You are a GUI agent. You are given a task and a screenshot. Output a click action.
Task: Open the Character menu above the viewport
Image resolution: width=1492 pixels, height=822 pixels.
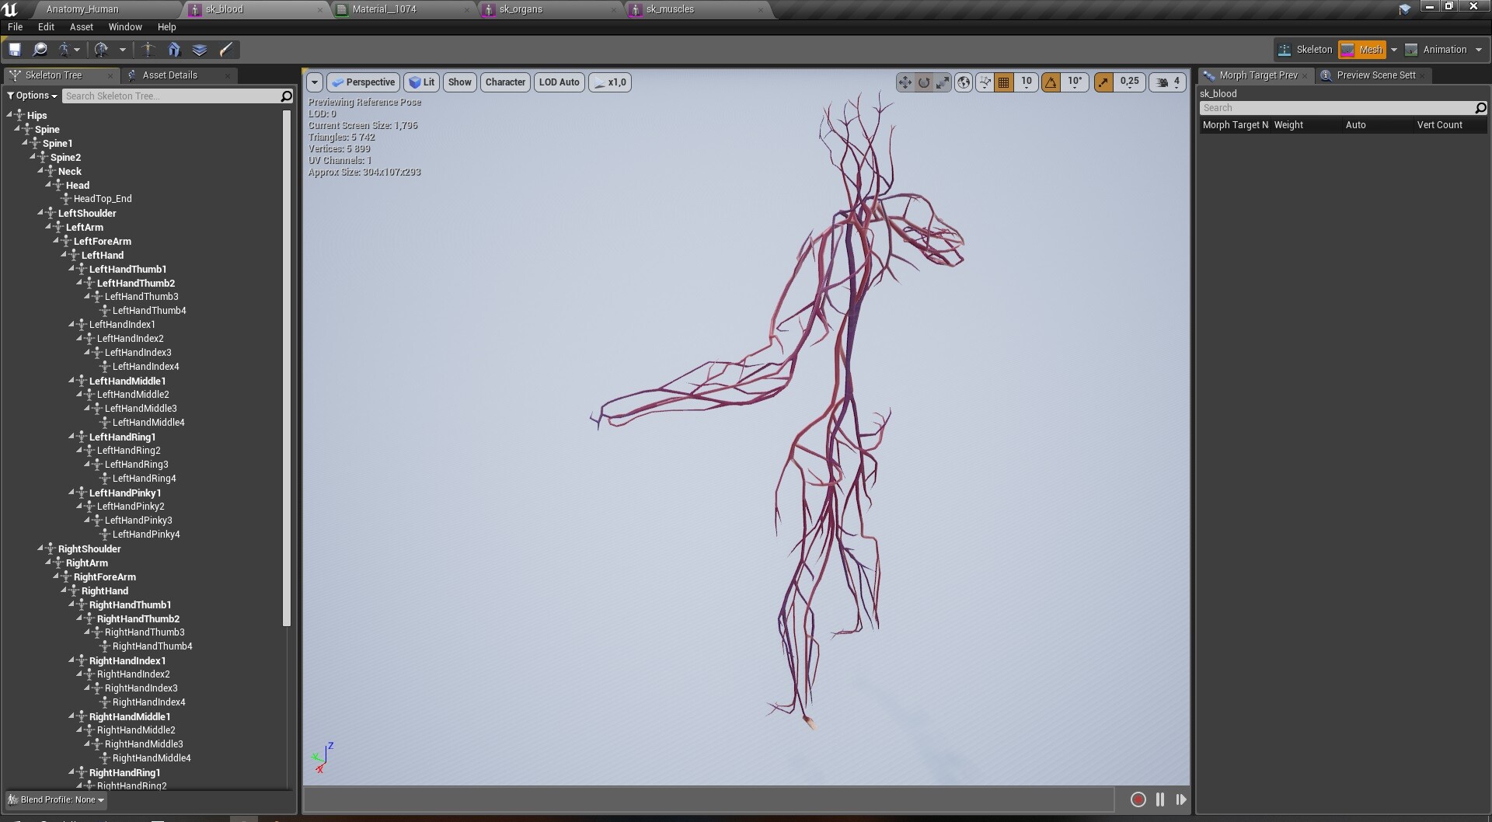(505, 82)
